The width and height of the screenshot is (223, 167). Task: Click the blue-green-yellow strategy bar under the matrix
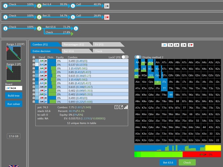tap(178, 148)
